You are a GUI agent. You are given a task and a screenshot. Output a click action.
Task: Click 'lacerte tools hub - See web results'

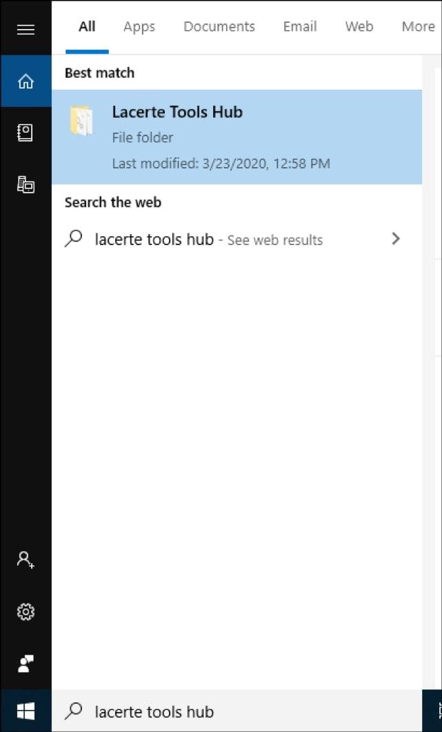(x=209, y=240)
